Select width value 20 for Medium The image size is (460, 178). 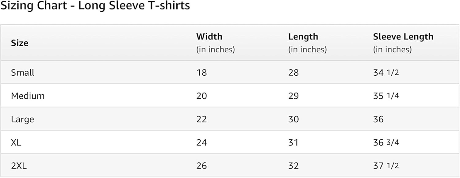coord(201,96)
